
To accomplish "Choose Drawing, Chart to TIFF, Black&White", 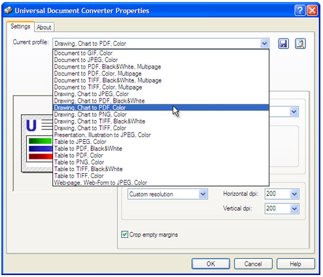I will [161, 122].
